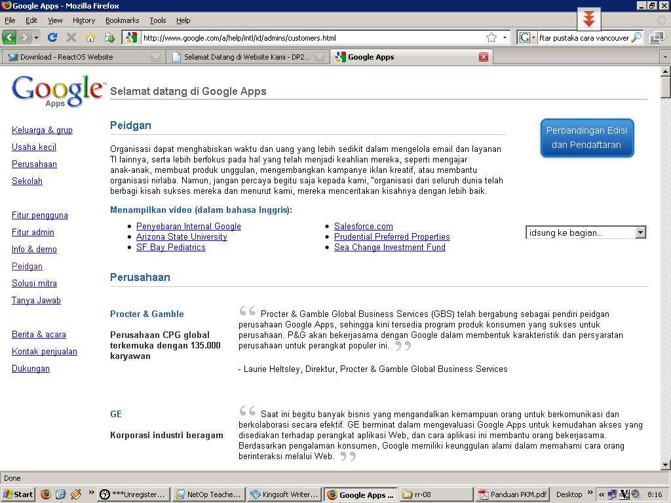
Task: Open the back/forward history dropdown arrow
Action: coord(37,37)
